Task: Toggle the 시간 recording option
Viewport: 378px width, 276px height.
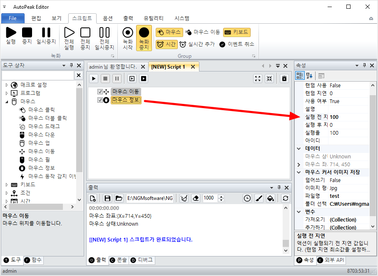Action: coord(167,44)
